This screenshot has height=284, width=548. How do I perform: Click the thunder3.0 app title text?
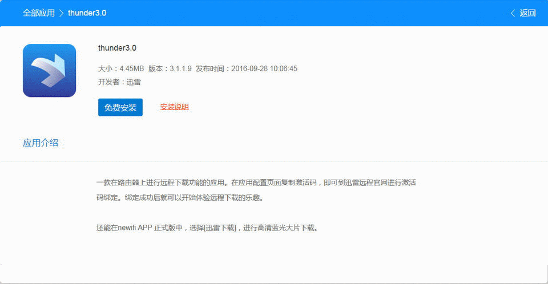[x=117, y=48]
